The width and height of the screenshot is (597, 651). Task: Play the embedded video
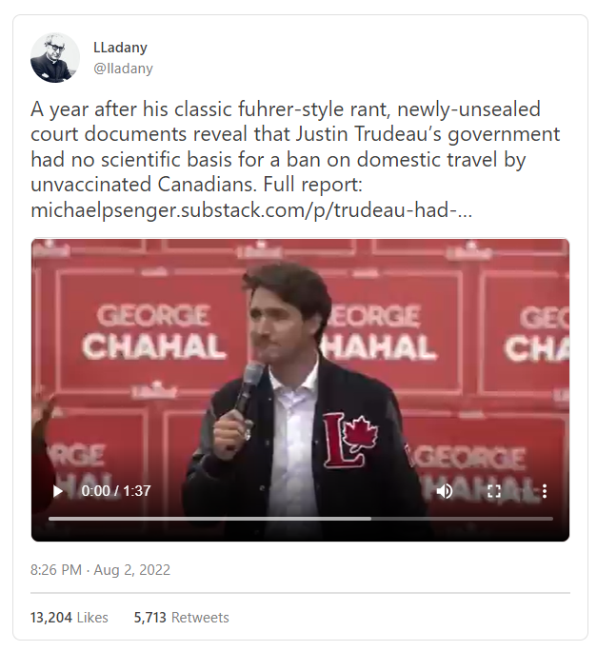pyautogui.click(x=58, y=491)
